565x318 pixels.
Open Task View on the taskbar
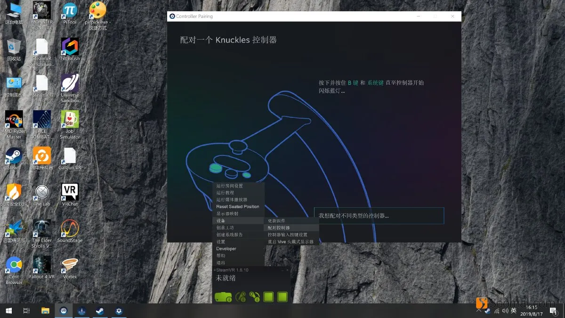pyautogui.click(x=26, y=310)
